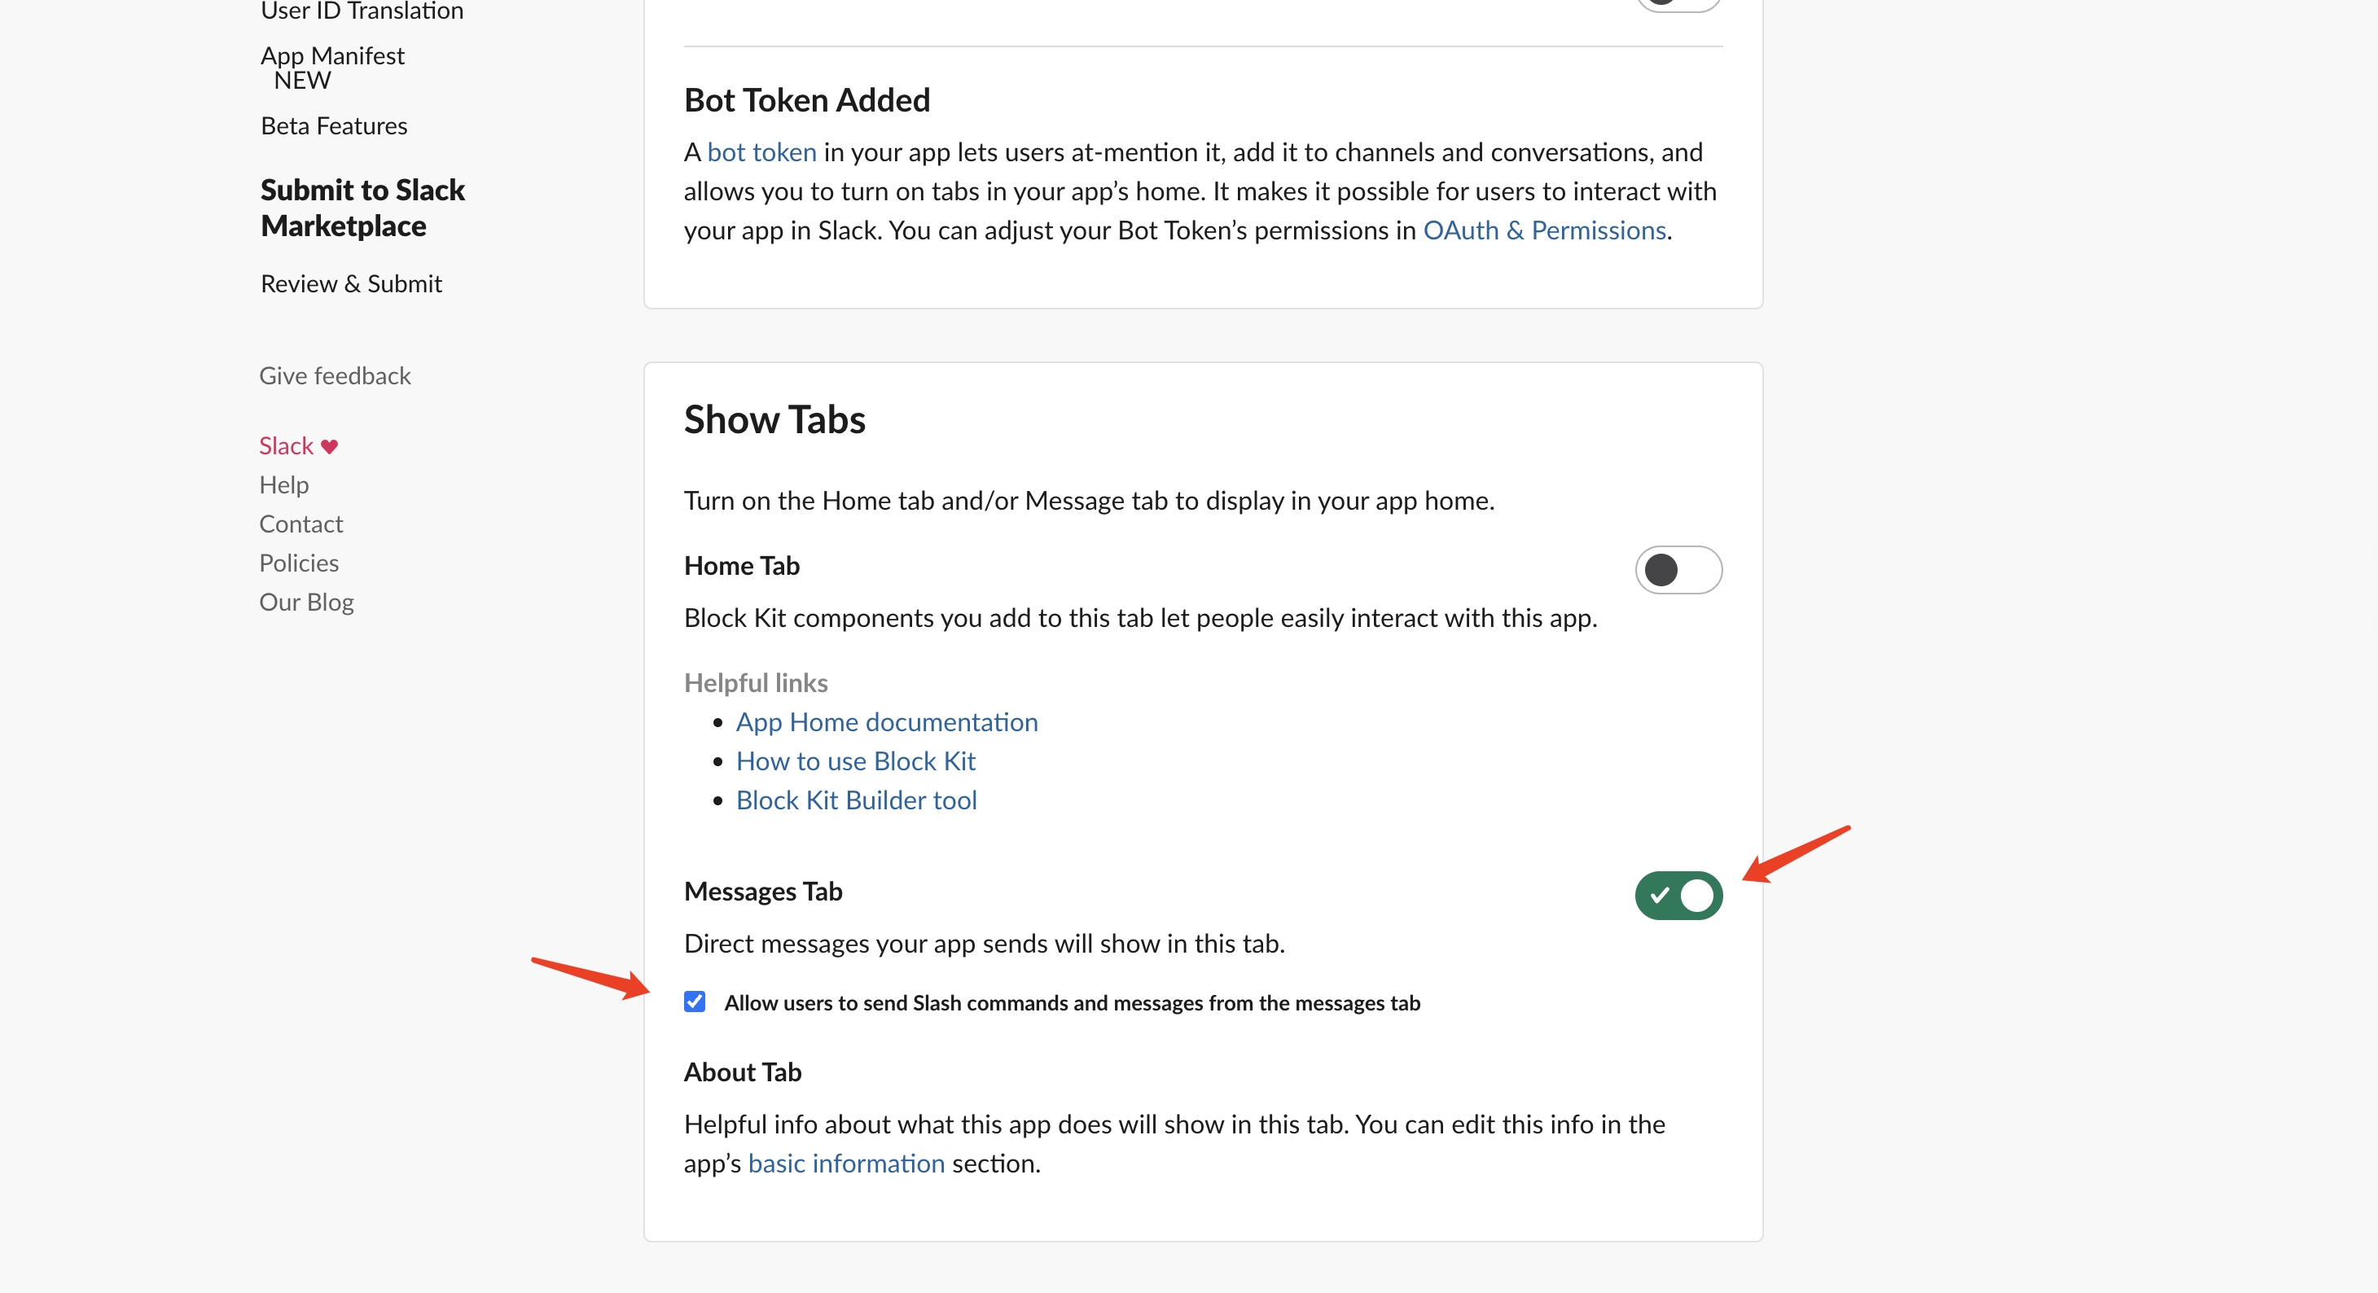The width and height of the screenshot is (2378, 1293).
Task: View Slack Policies
Action: click(298, 562)
